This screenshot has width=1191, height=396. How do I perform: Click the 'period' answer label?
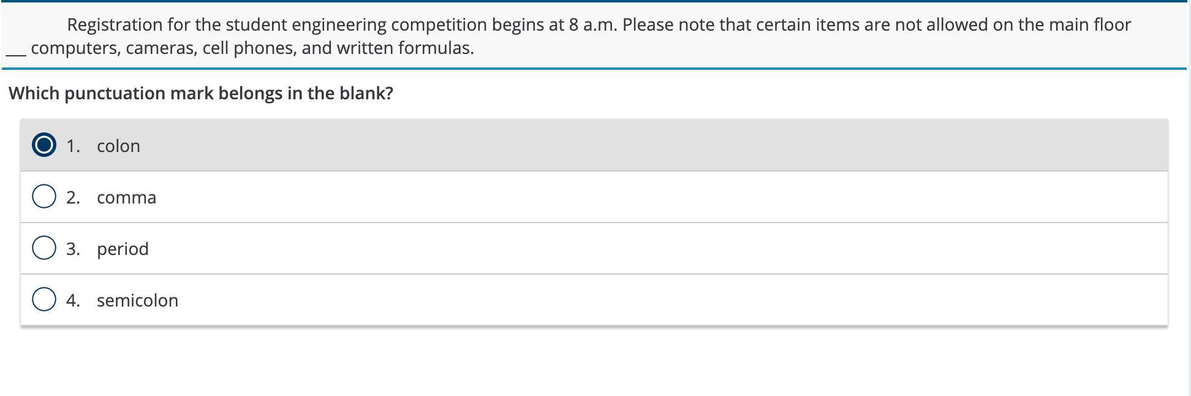click(123, 249)
